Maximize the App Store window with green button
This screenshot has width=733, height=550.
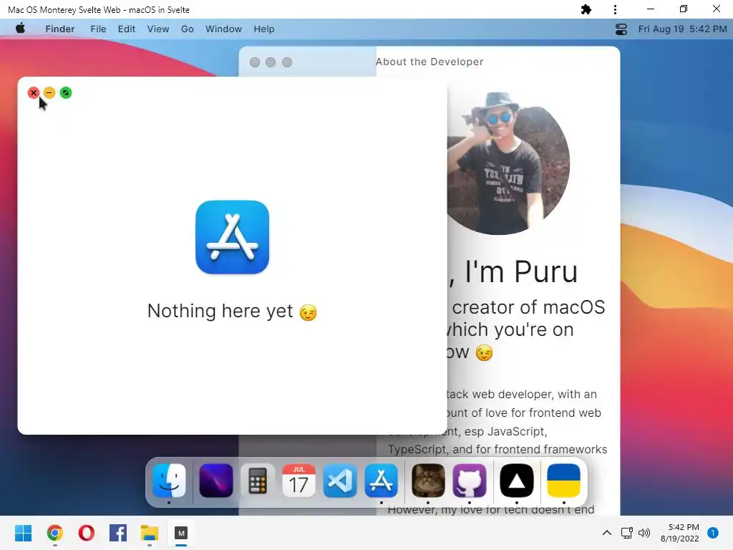coord(66,92)
